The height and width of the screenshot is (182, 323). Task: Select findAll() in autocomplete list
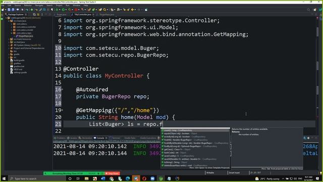click(195, 140)
